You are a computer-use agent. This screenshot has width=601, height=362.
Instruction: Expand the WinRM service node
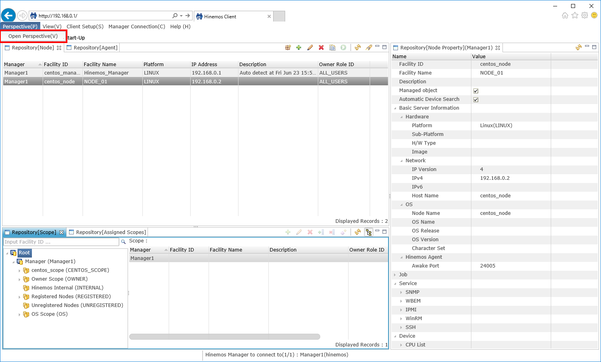click(402, 319)
